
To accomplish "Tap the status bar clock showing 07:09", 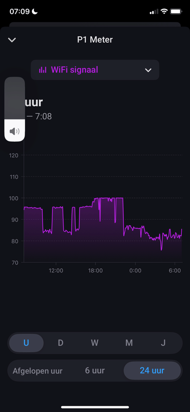I will pyautogui.click(x=20, y=11).
